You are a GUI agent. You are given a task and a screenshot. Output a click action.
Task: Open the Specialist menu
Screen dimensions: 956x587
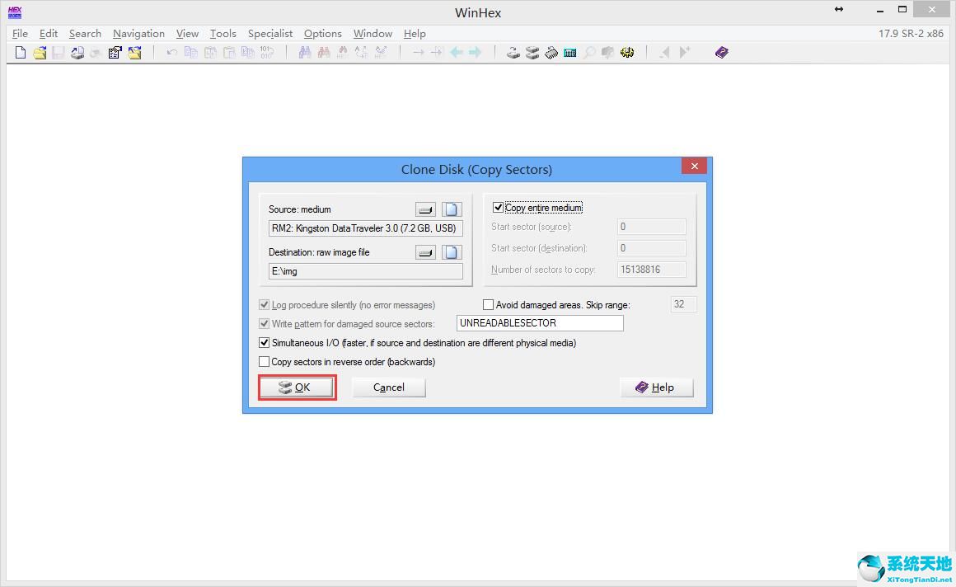click(x=270, y=34)
